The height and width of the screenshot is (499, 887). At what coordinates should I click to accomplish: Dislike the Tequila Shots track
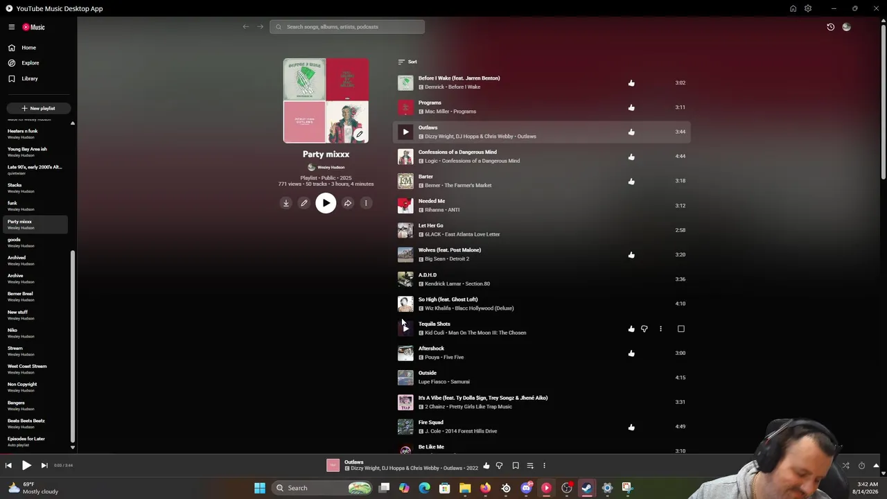pos(644,329)
